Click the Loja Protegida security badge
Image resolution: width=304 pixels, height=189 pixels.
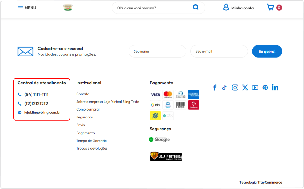tap(166, 156)
